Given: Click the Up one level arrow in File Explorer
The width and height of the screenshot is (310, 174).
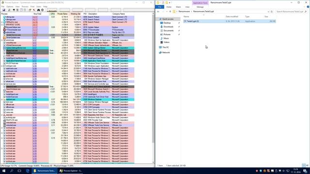Looking at the screenshot, I should click(x=170, y=12).
